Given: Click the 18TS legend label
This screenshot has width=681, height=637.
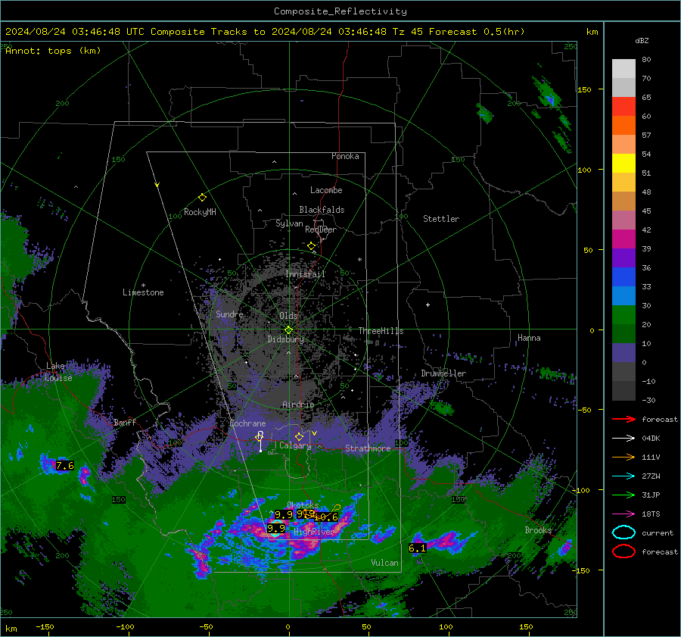Looking at the screenshot, I should pyautogui.click(x=651, y=514).
